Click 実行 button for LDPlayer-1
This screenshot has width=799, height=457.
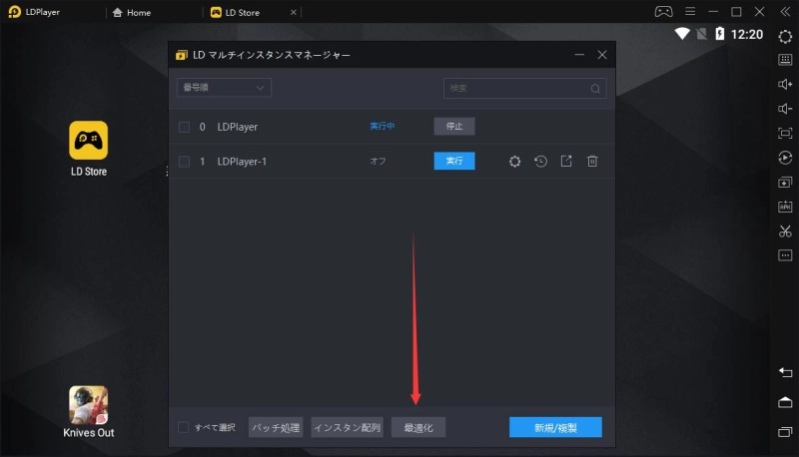tap(454, 161)
